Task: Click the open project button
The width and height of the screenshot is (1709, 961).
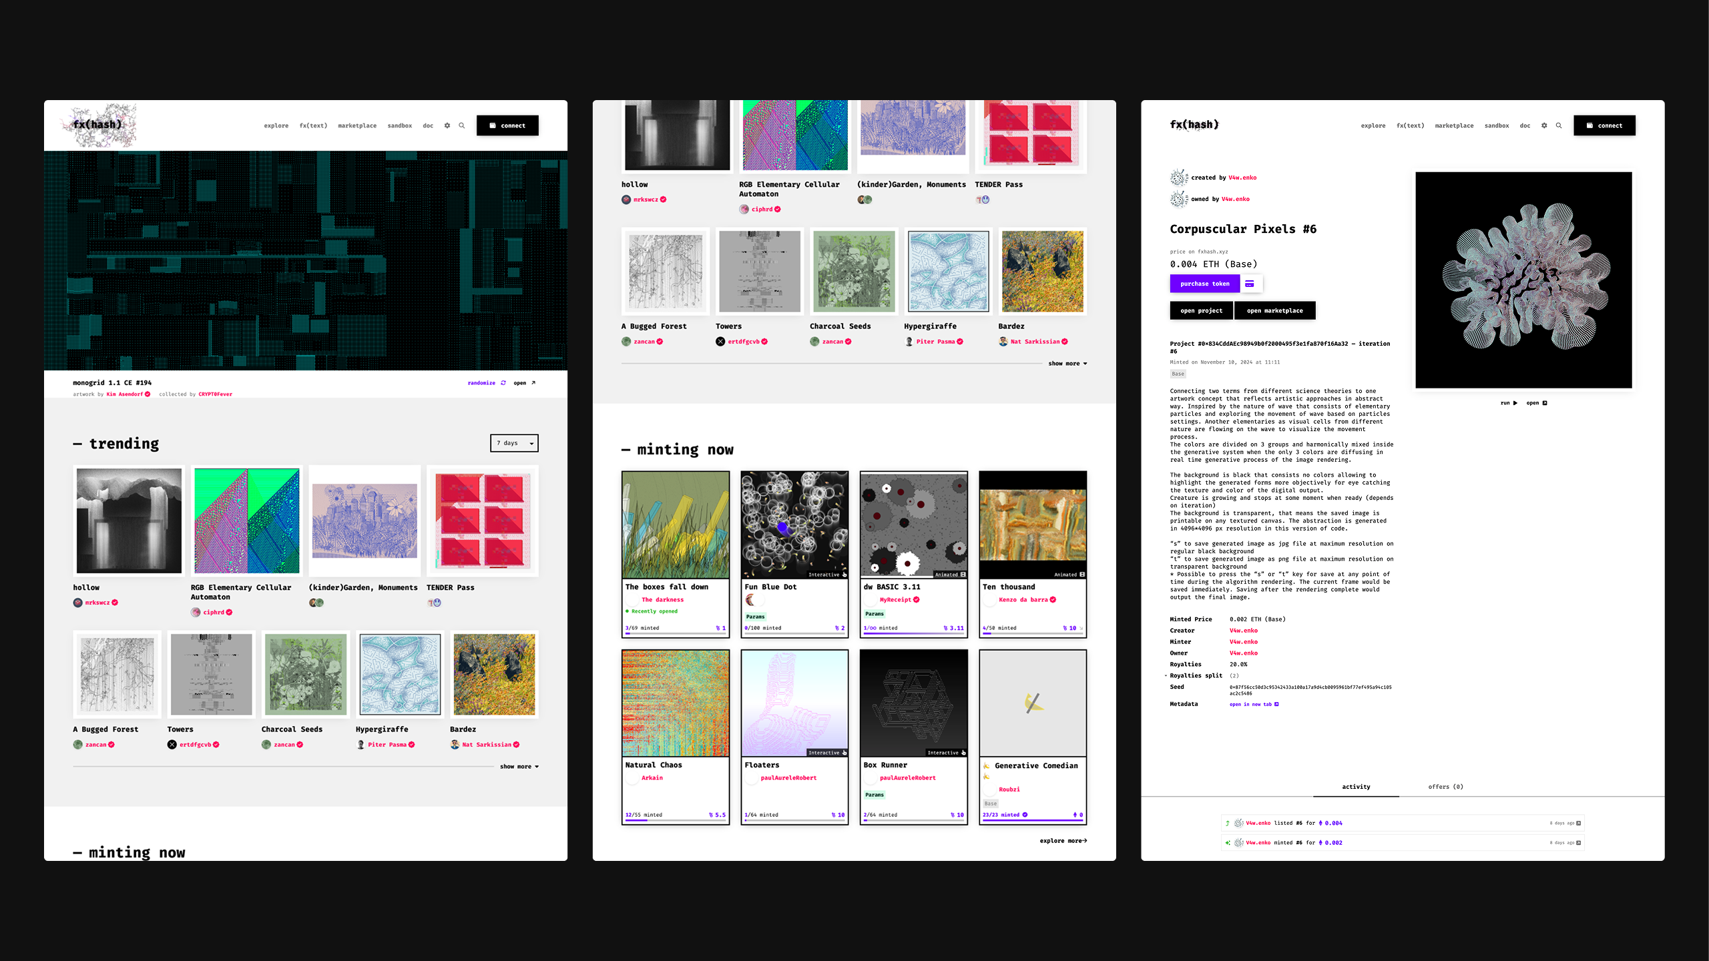Action: click(1201, 310)
